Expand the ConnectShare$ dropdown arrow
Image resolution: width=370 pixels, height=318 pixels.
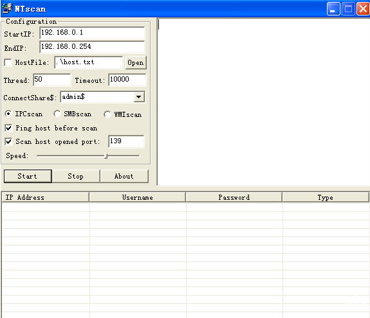(x=139, y=97)
